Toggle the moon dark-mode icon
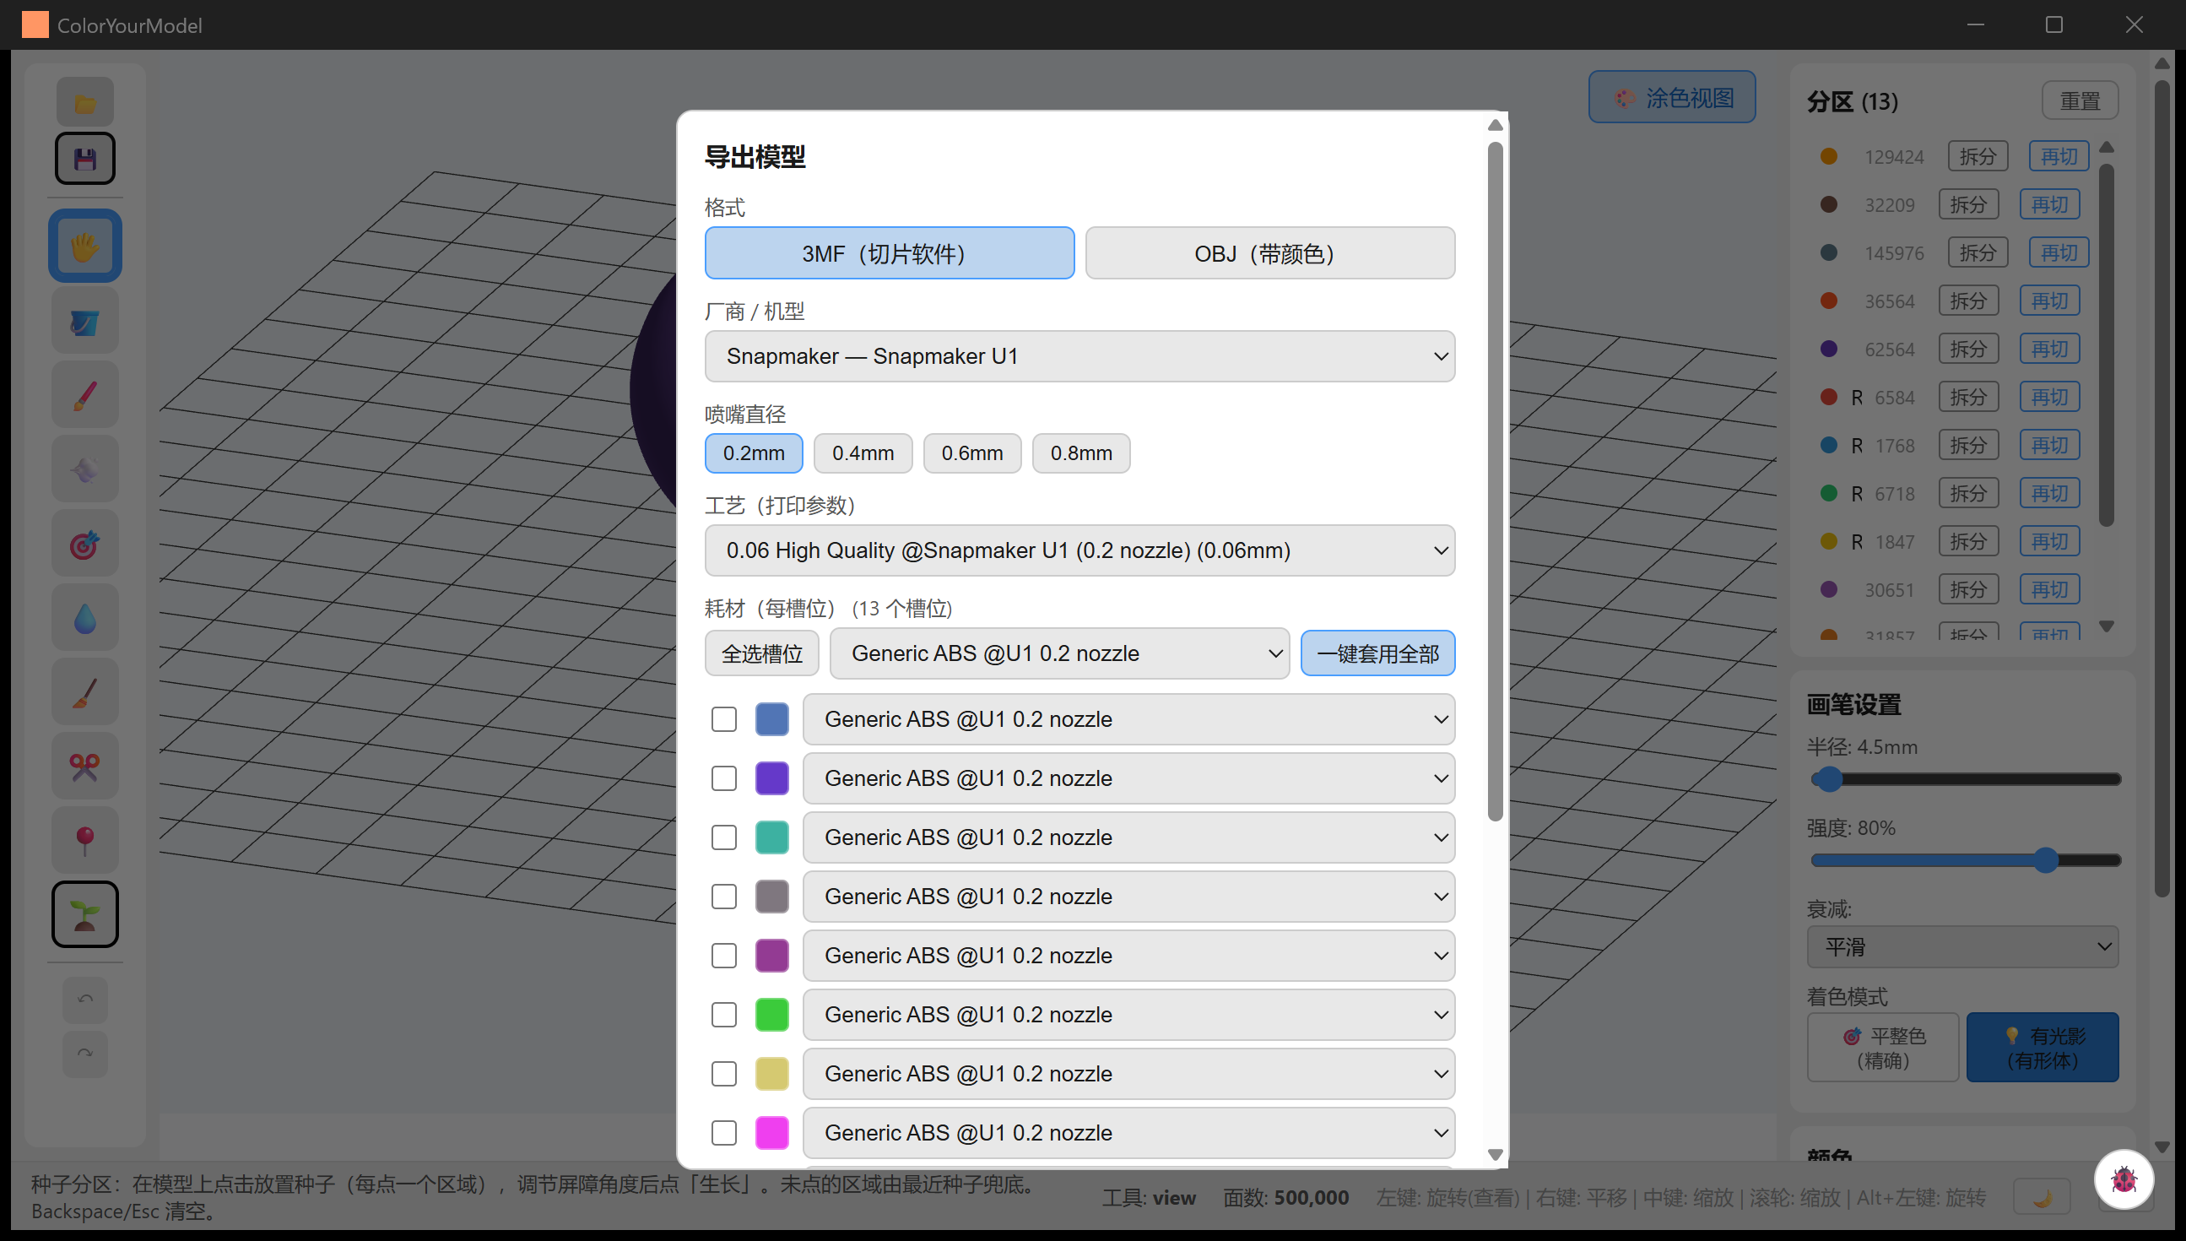Screen dimensions: 2186x1241 pyautogui.click(x=2041, y=1199)
